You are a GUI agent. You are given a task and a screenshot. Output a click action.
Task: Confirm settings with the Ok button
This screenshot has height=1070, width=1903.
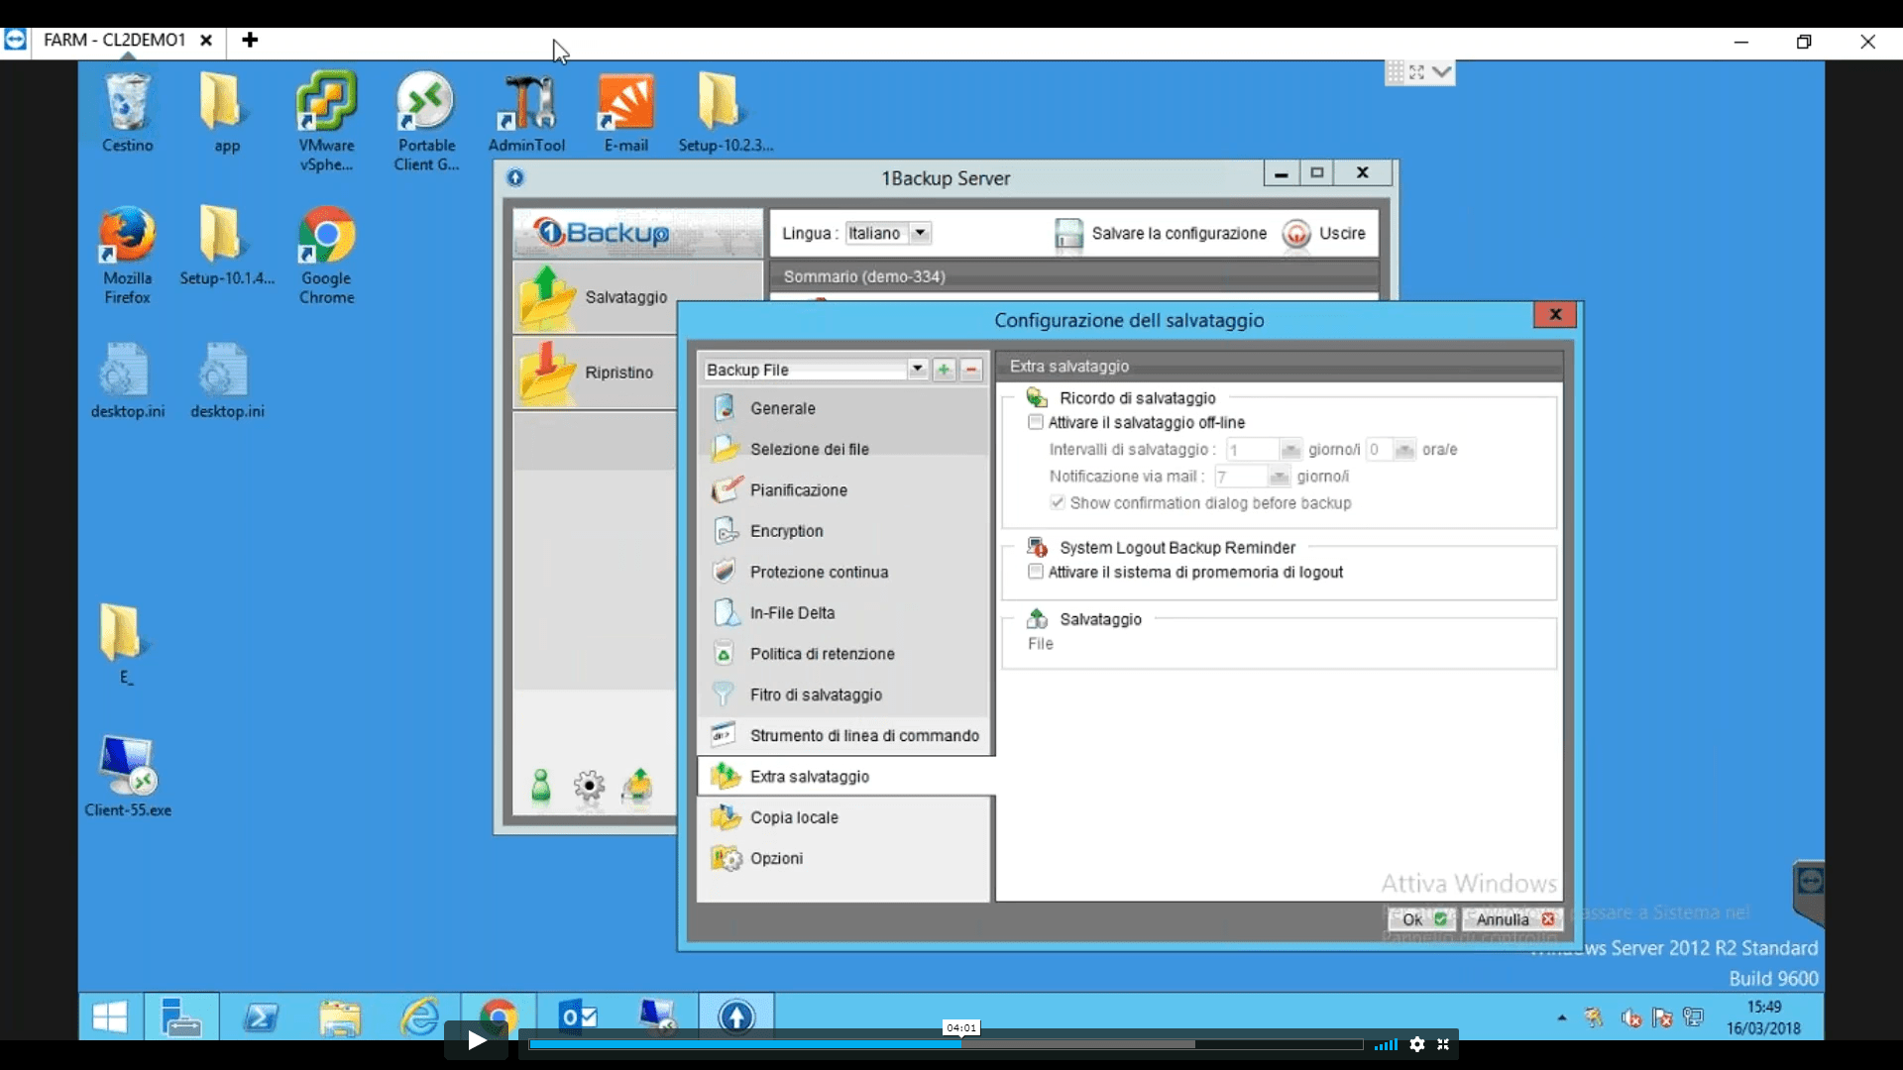(x=1415, y=919)
